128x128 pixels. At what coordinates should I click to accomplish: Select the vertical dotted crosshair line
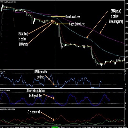[x=55, y=64]
